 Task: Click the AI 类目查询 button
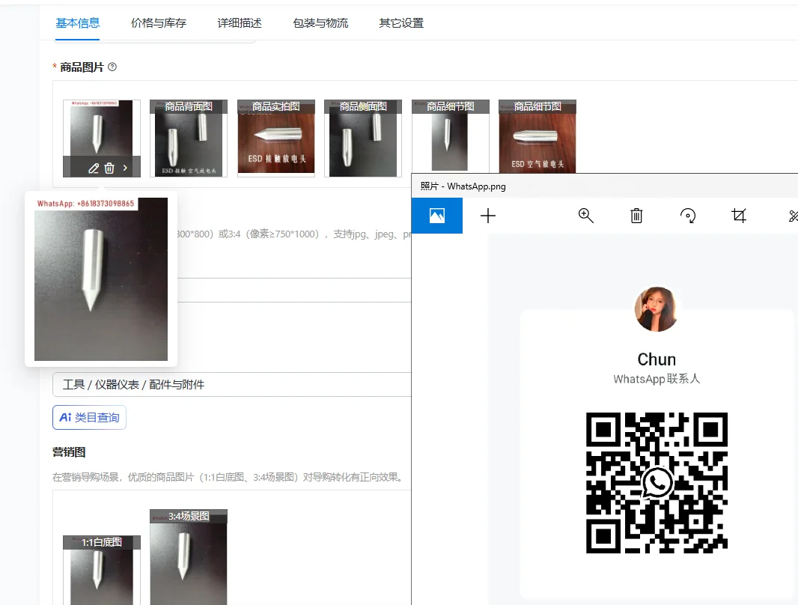[89, 417]
